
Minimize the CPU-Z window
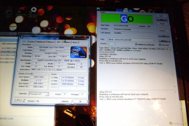pos(74,37)
